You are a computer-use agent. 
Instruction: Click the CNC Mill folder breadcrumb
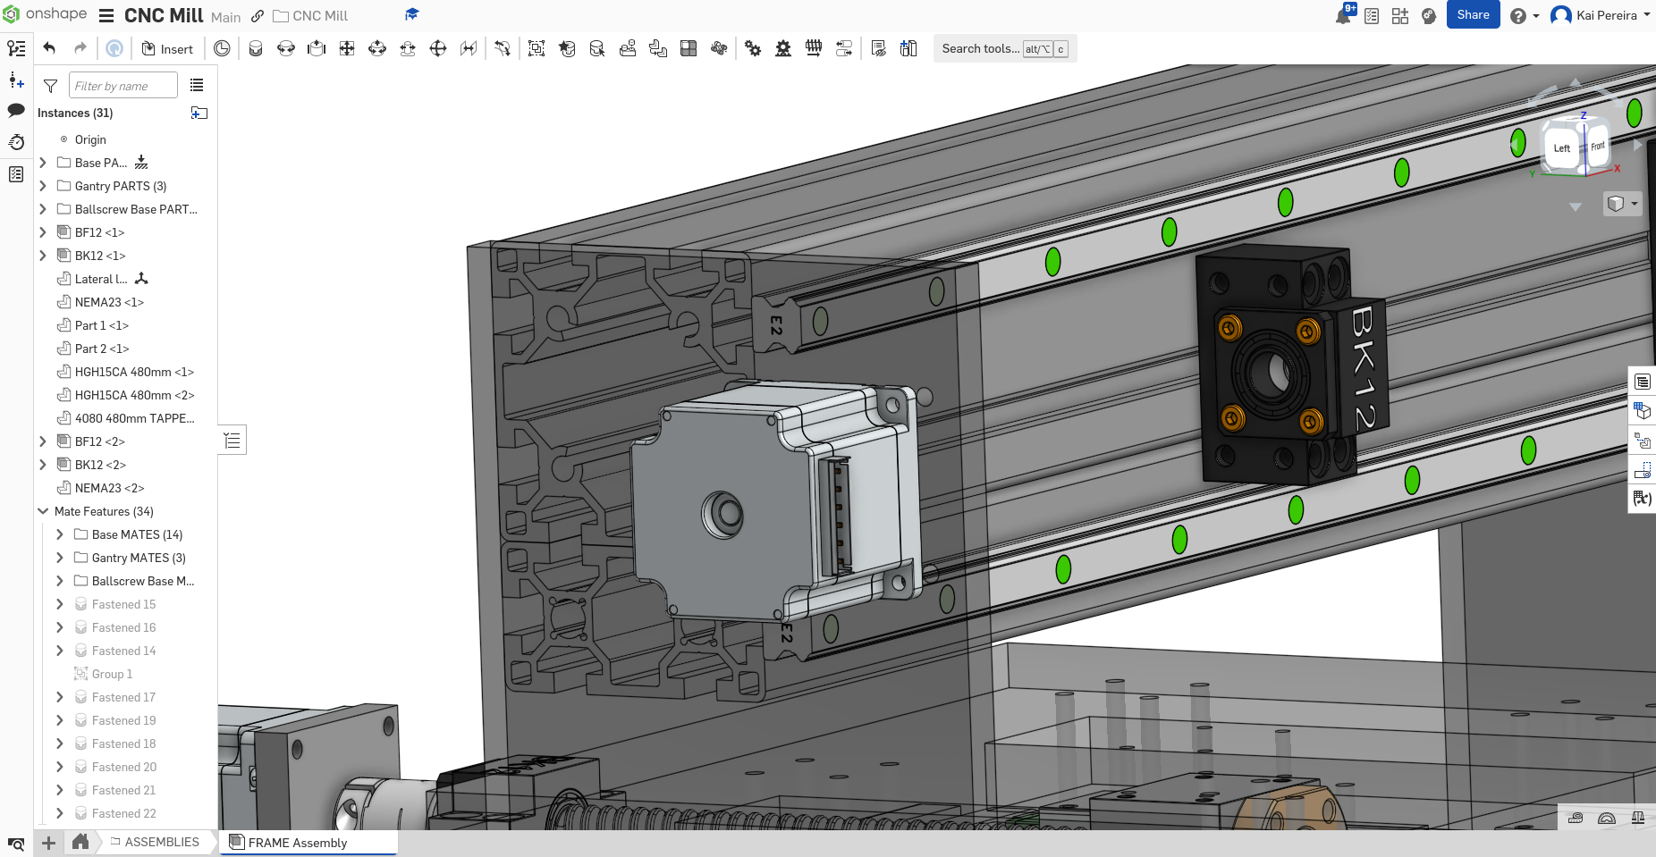[311, 16]
